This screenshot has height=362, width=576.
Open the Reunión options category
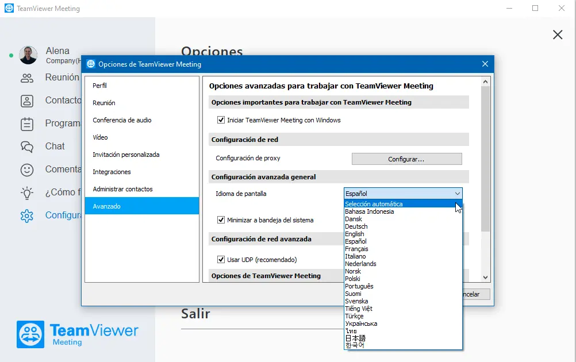[x=142, y=103]
